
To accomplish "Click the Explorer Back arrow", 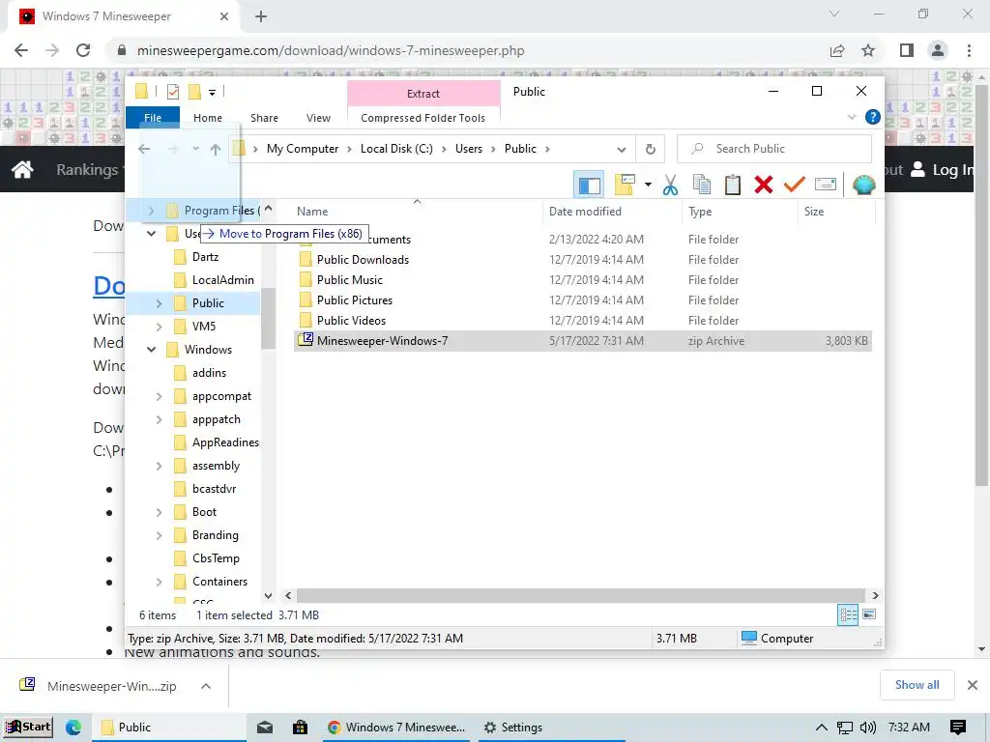I will pos(144,150).
